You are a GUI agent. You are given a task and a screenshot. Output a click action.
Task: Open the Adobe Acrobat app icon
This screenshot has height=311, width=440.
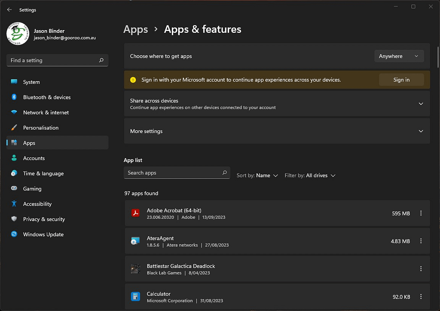pyautogui.click(x=135, y=213)
